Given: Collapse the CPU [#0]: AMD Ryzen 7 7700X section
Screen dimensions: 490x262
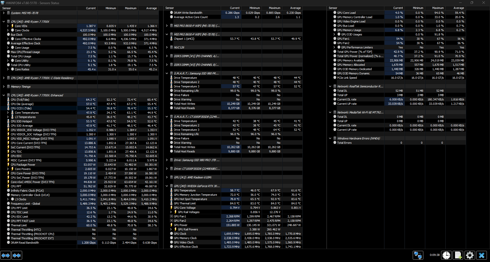Looking at the screenshot, I should pos(4,22).
